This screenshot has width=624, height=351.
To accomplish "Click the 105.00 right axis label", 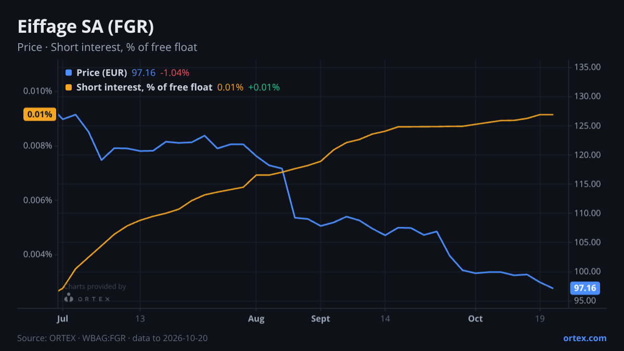I will [587, 242].
